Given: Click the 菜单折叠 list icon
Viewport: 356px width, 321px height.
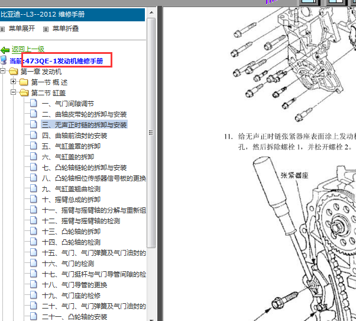Looking at the screenshot, I should point(47,28).
